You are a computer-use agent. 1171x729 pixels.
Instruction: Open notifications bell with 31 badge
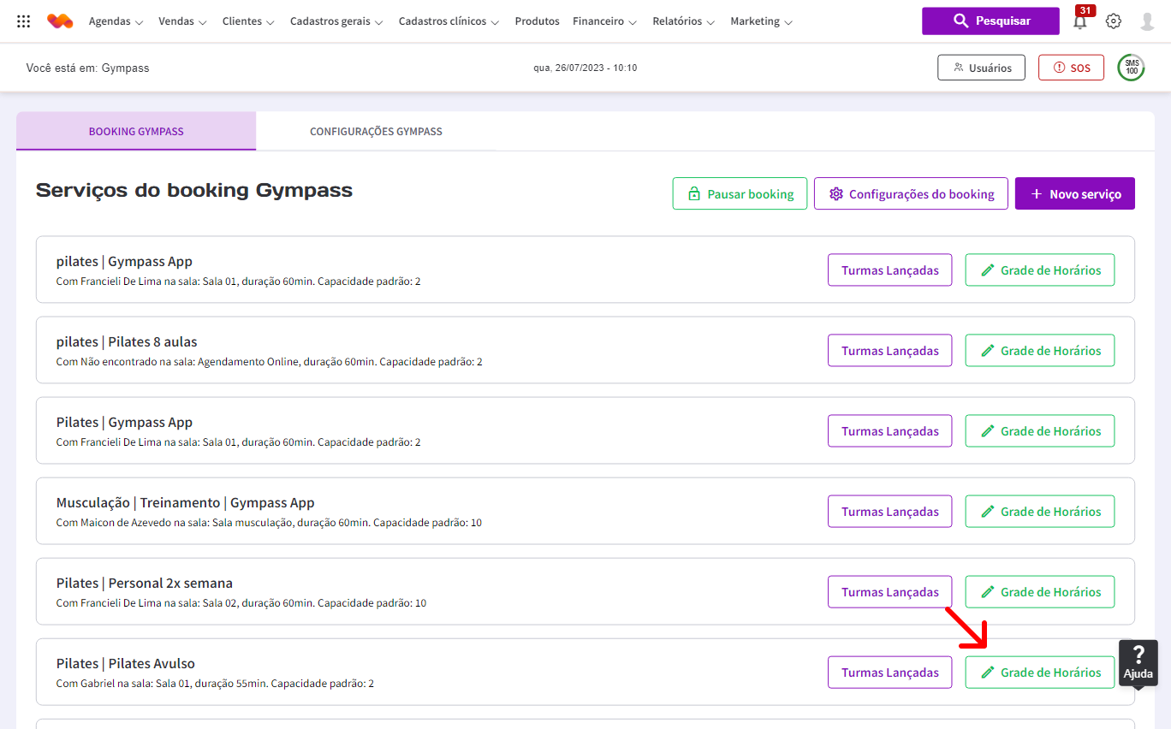[x=1081, y=21]
